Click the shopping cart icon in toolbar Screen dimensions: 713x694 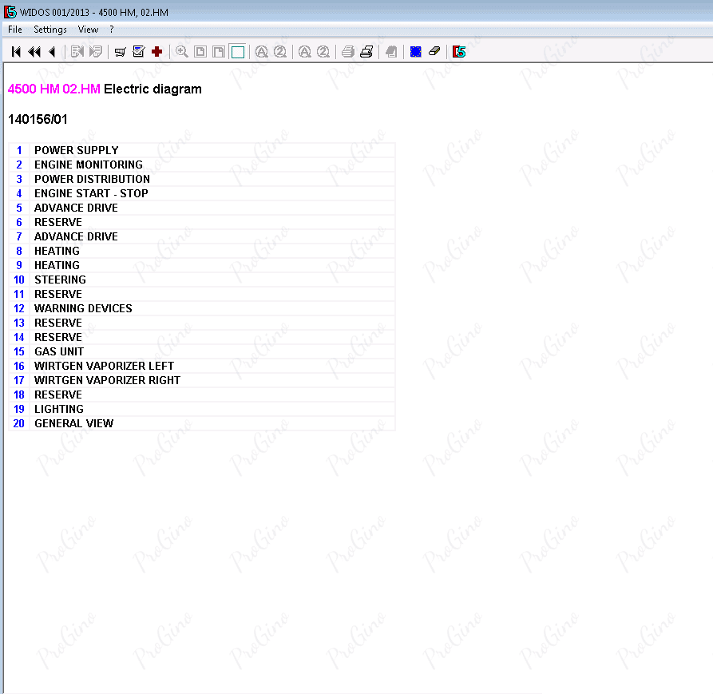point(121,52)
